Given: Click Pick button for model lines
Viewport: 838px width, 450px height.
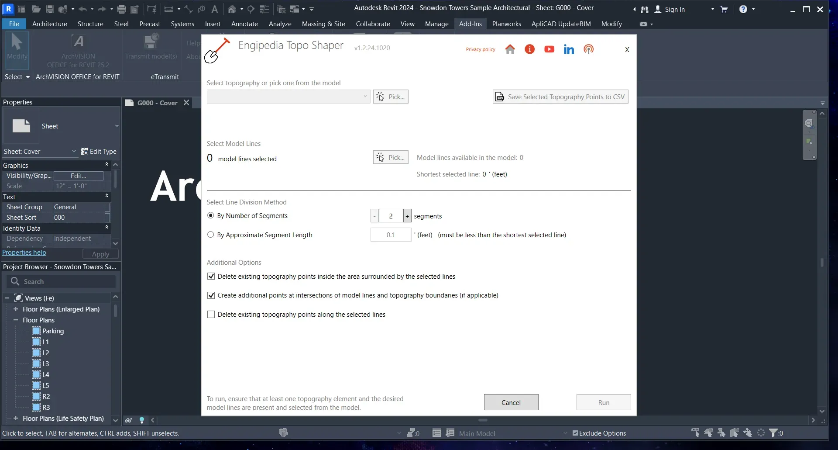Looking at the screenshot, I should click(x=391, y=157).
